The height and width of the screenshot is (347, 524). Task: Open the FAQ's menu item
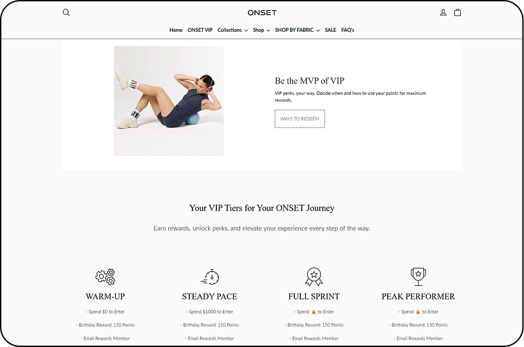[348, 30]
